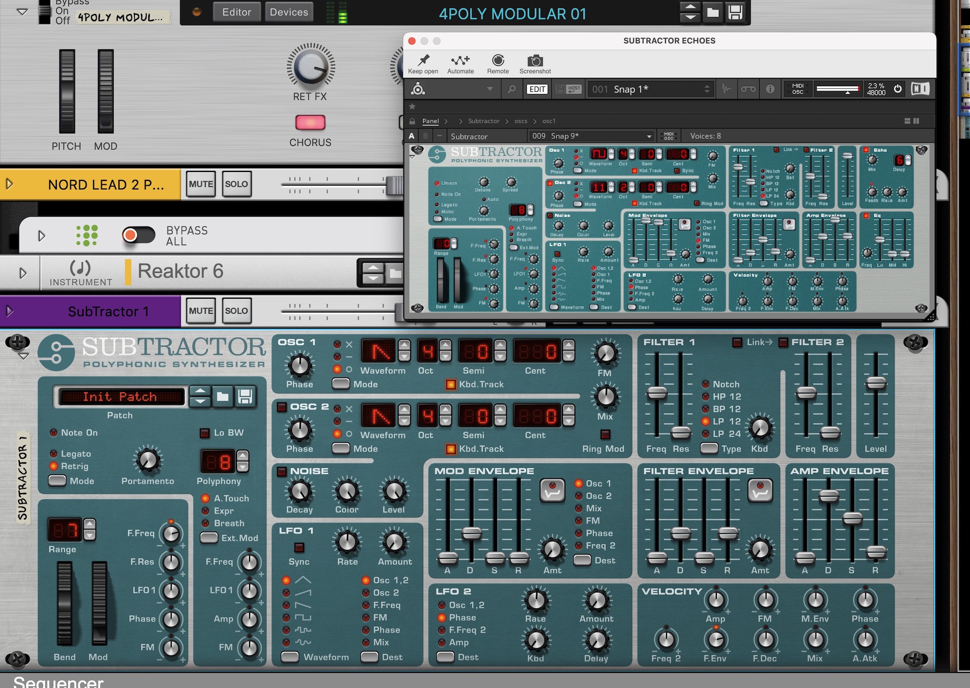The image size is (970, 688).
Task: Open dropdown arrow next to Reaktor logo
Action: (490, 89)
